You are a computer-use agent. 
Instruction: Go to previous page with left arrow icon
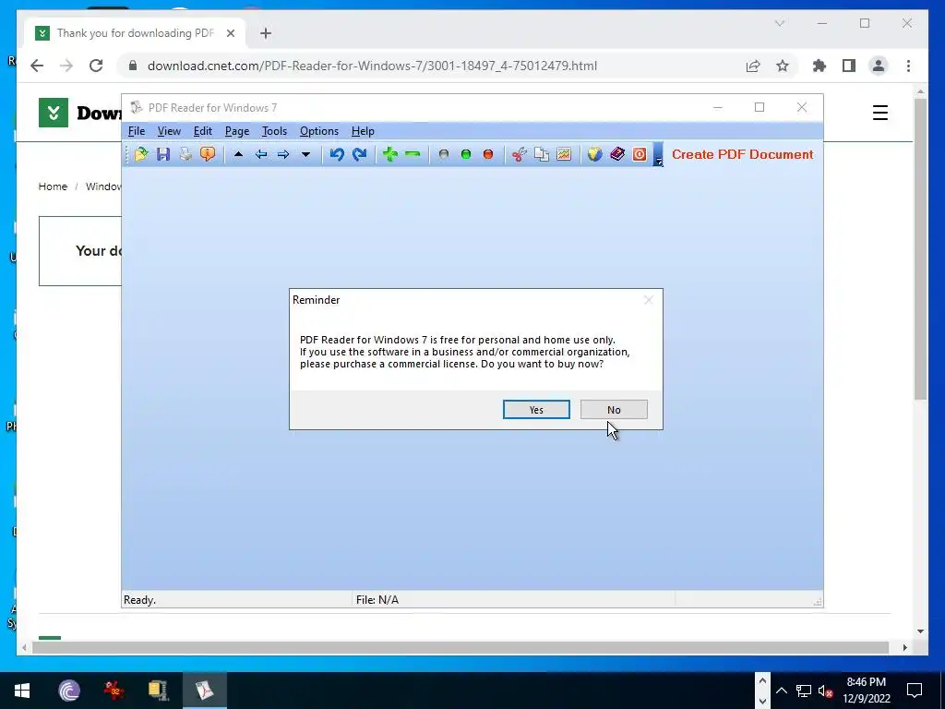coord(261,154)
